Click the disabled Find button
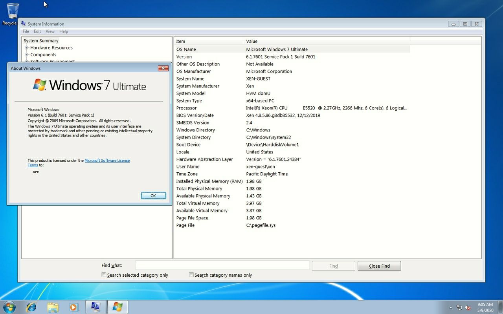503x314 pixels. coord(333,266)
